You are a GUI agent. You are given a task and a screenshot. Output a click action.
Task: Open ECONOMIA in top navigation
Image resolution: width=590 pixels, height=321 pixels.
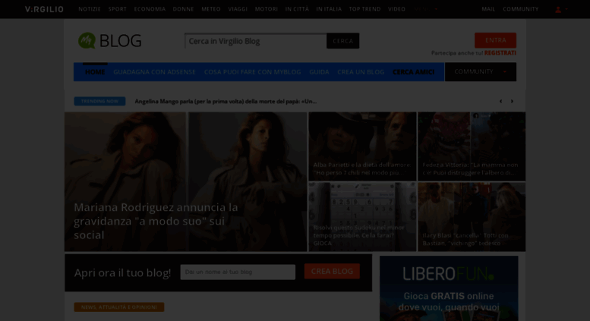point(150,9)
